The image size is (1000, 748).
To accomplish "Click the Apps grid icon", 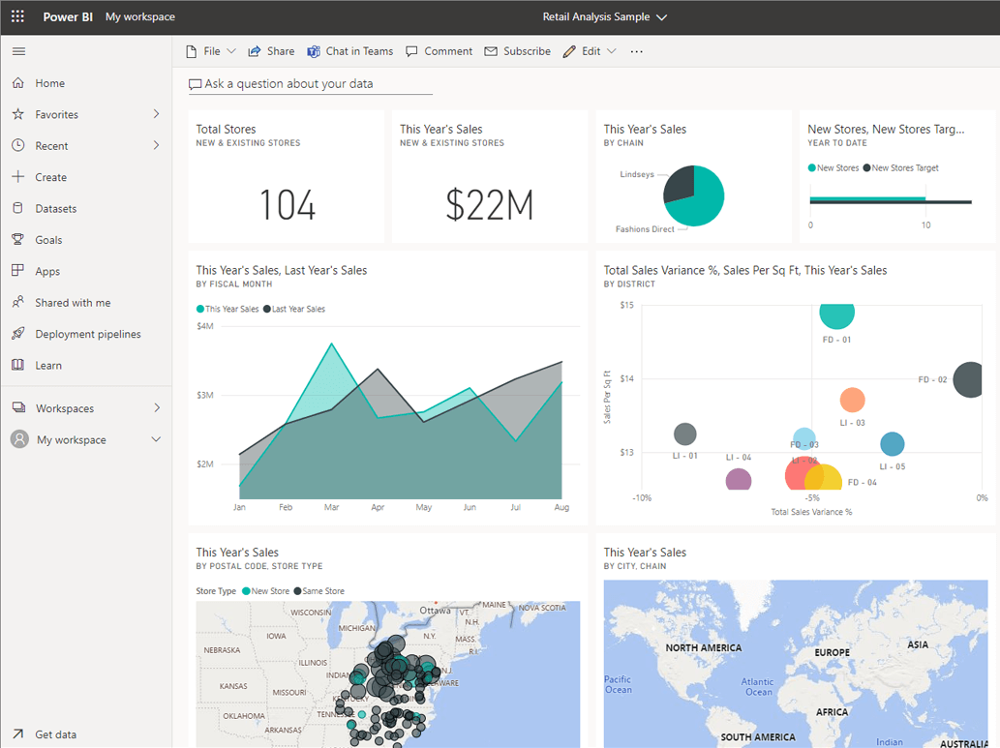I will pos(18,270).
